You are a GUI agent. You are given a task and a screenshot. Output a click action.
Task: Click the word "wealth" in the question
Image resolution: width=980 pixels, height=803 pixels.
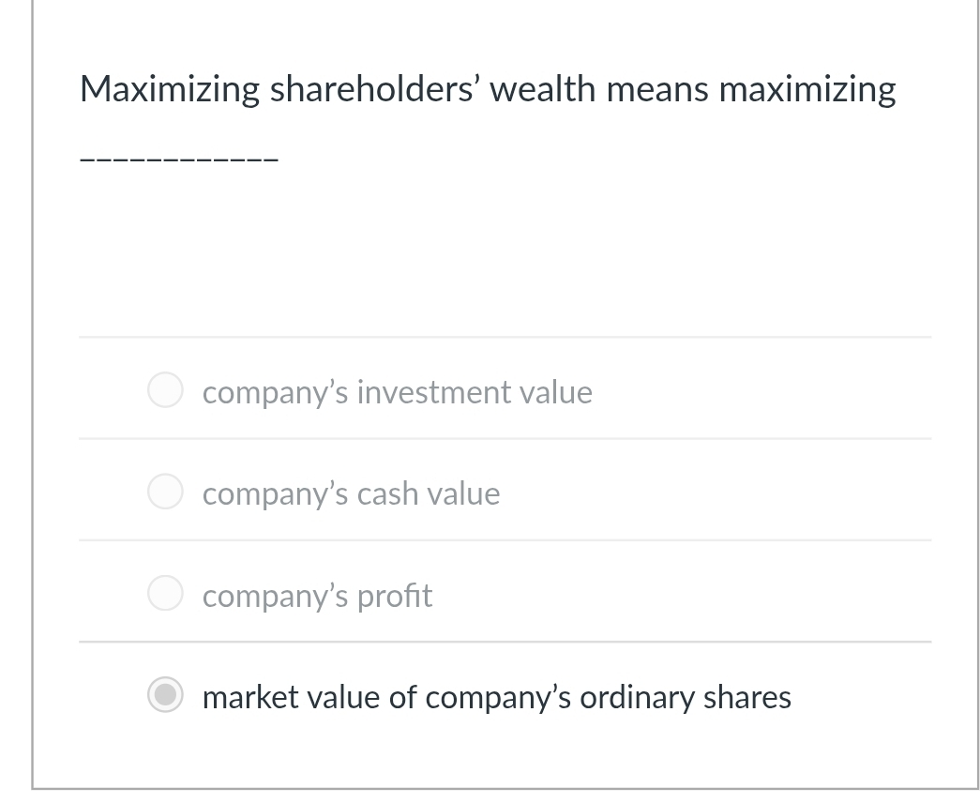coord(542,90)
